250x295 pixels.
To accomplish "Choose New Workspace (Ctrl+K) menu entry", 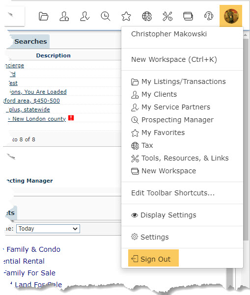I will point(174,59).
